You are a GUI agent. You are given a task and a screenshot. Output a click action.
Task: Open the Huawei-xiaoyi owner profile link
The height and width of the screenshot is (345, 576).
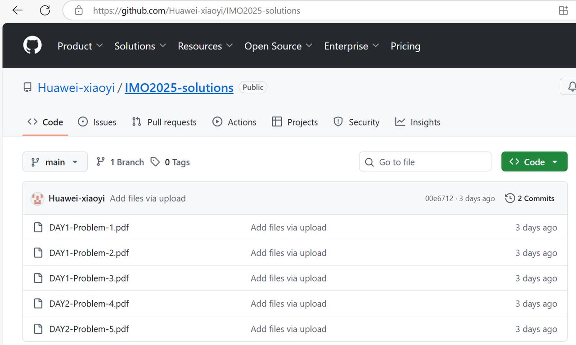(76, 87)
